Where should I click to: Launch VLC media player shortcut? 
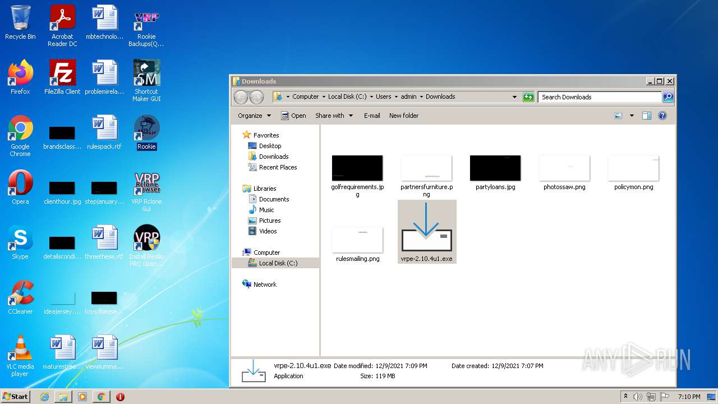click(x=20, y=356)
